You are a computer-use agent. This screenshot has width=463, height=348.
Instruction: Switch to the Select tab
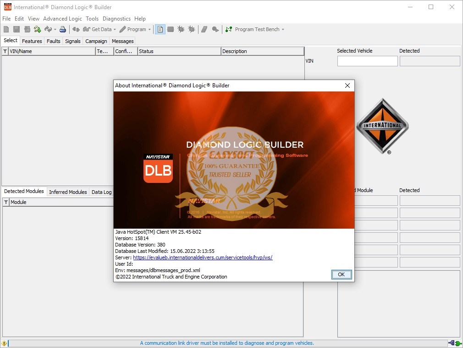(x=11, y=40)
